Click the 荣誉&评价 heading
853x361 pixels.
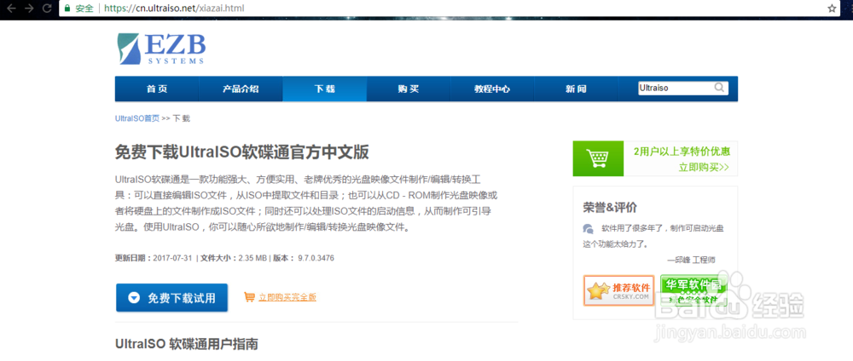[x=610, y=208]
